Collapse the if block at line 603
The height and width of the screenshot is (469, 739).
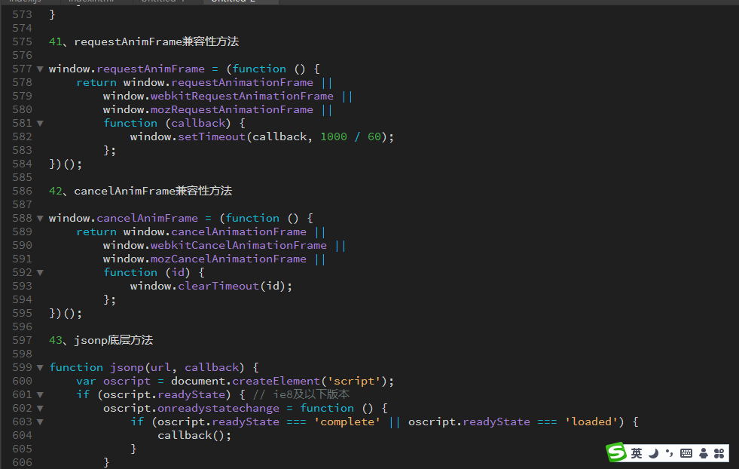(40, 421)
